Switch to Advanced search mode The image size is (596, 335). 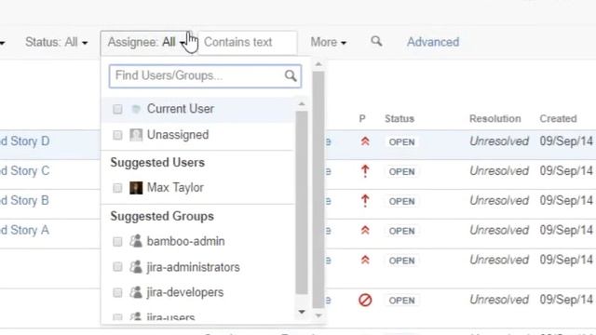point(433,42)
